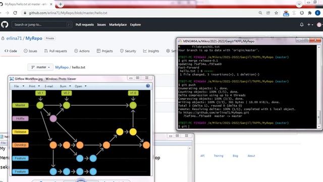323x182 pixels.
Task: Open Pull requests in GitHub top navigation
Action: 84,25
